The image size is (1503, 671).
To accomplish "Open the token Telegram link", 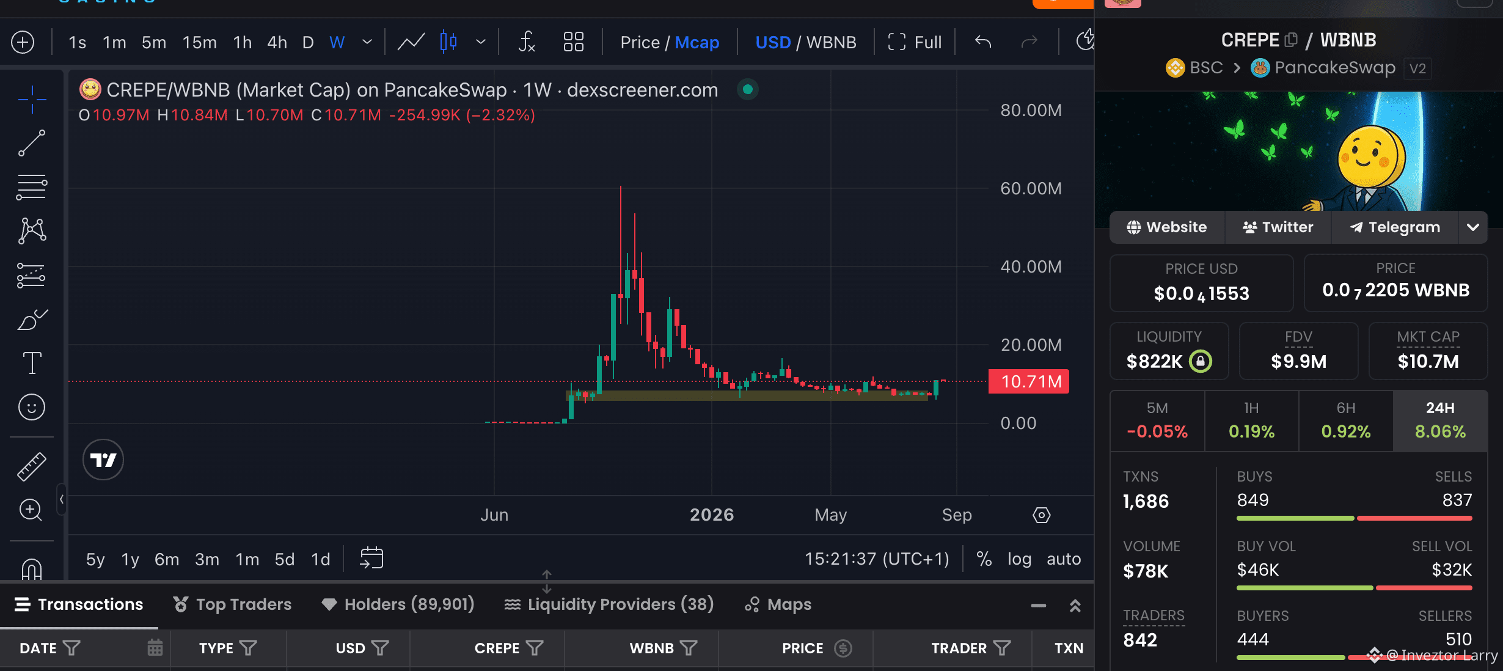I will (x=1395, y=227).
